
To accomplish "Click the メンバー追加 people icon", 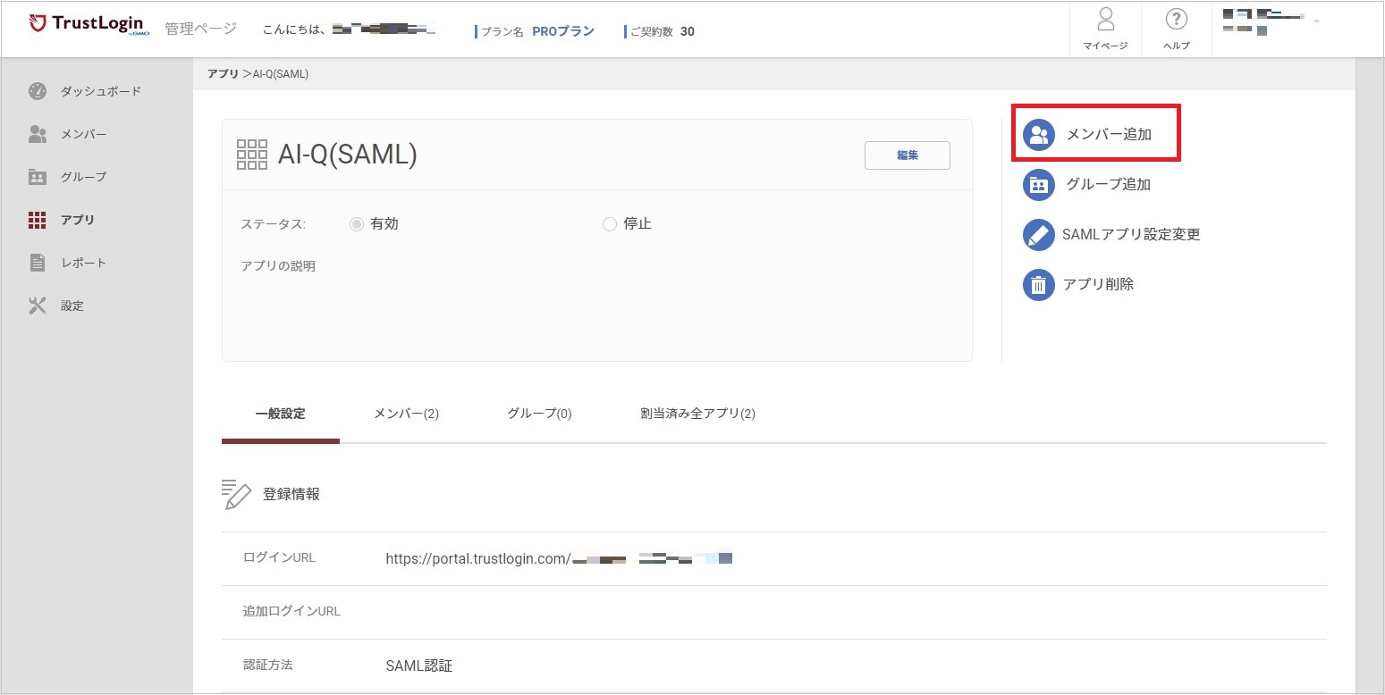I will [x=1039, y=135].
